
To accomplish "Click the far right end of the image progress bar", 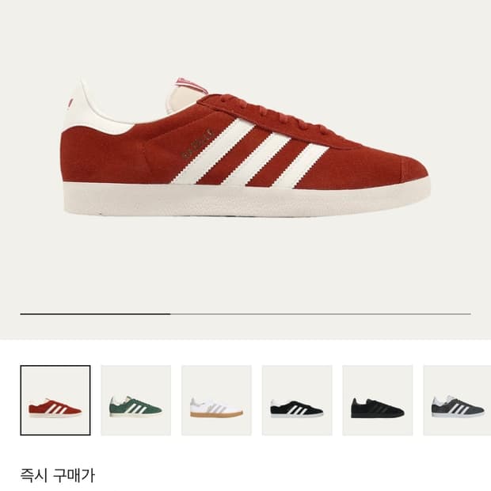I will pos(469,314).
